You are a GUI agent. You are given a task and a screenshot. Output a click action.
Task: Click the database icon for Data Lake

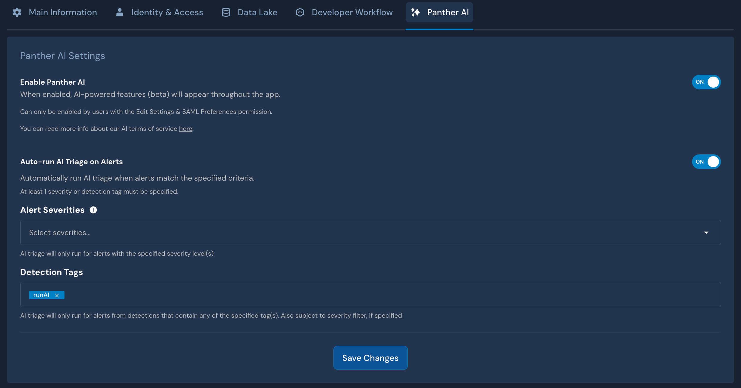226,12
